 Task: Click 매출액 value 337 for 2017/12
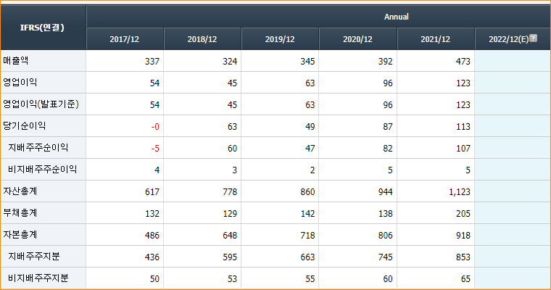pyautogui.click(x=152, y=62)
